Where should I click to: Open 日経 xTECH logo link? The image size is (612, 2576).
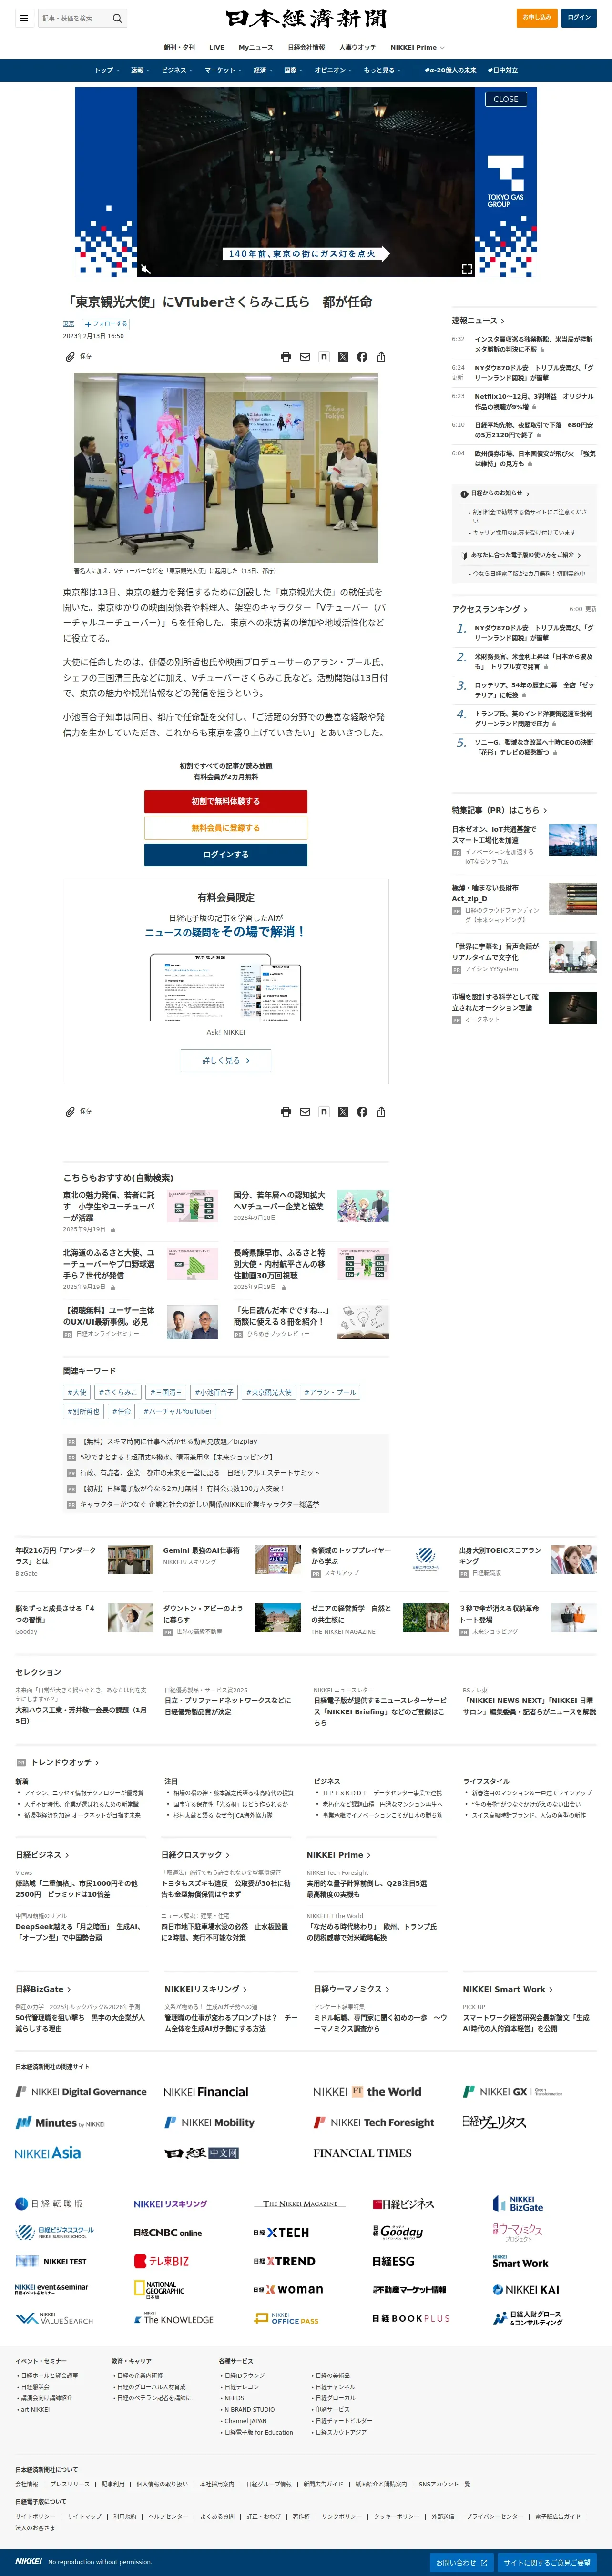pos(282,2233)
